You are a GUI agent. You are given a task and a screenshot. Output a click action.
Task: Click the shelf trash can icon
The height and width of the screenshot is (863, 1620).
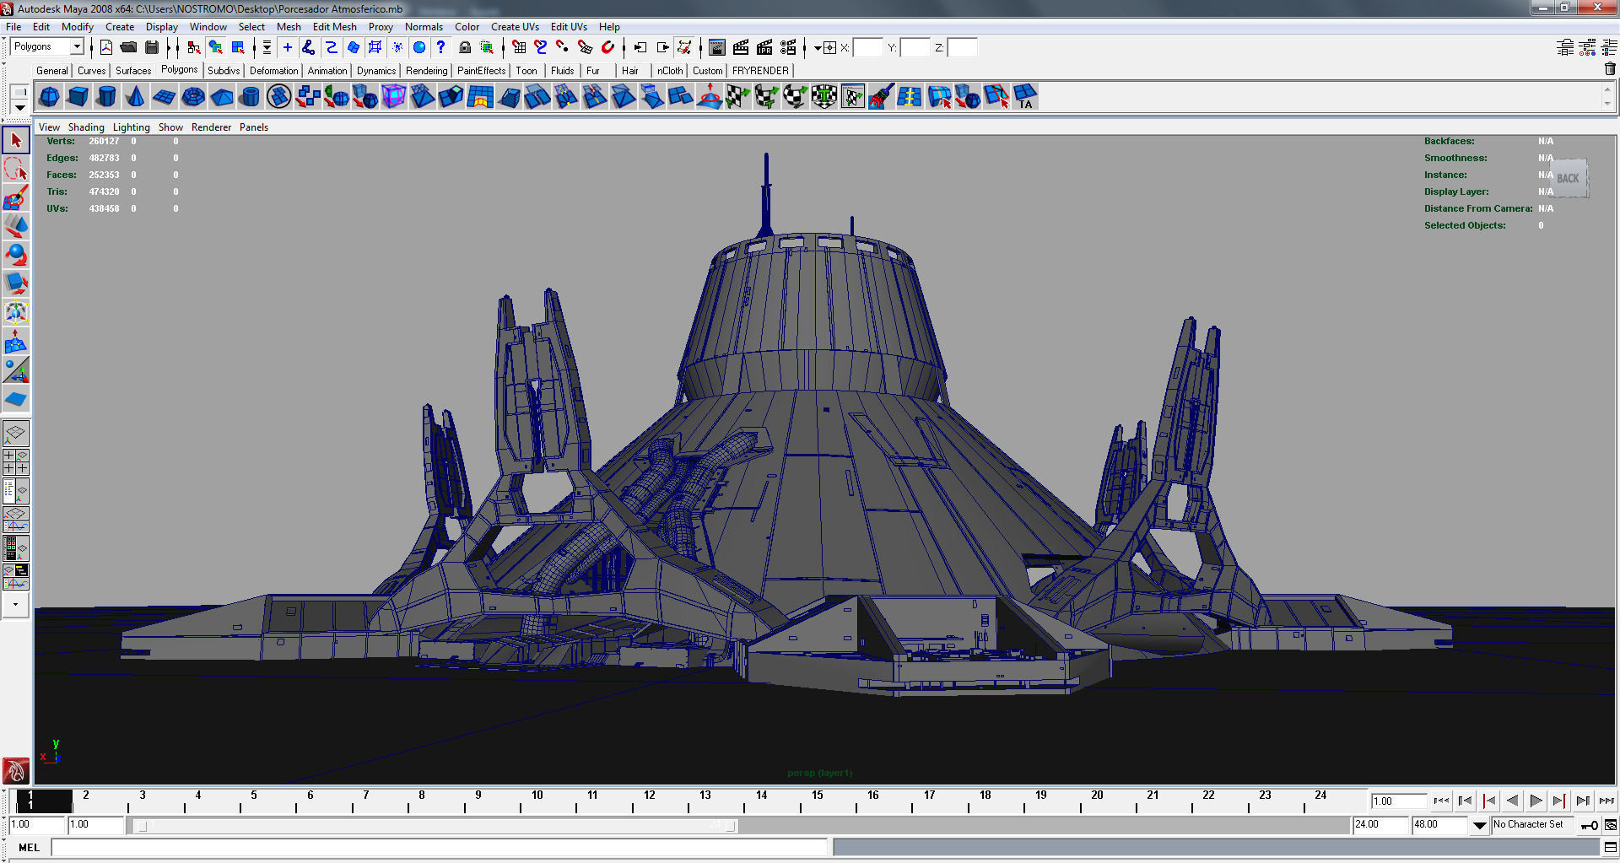point(1610,69)
